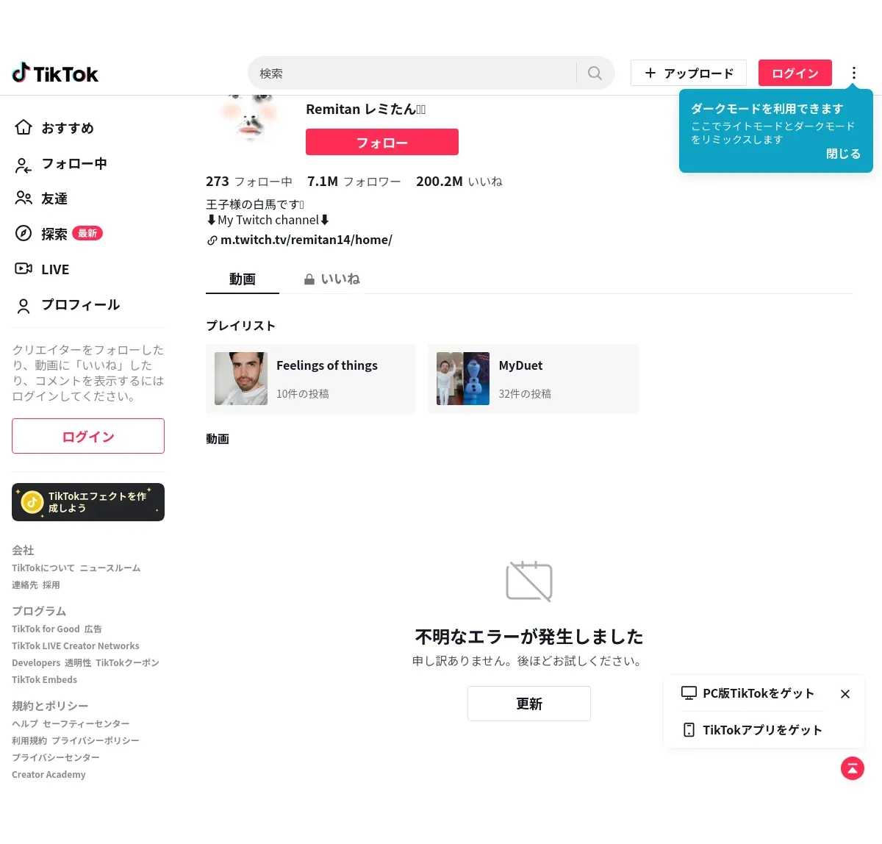882x844 pixels.
Task: Close the PC版TikTok popup with X
Action: pyautogui.click(x=845, y=694)
